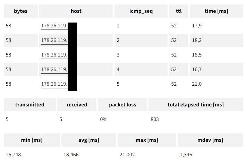Click the transmitted header cell
The height and width of the screenshot is (165, 246).
point(30,105)
